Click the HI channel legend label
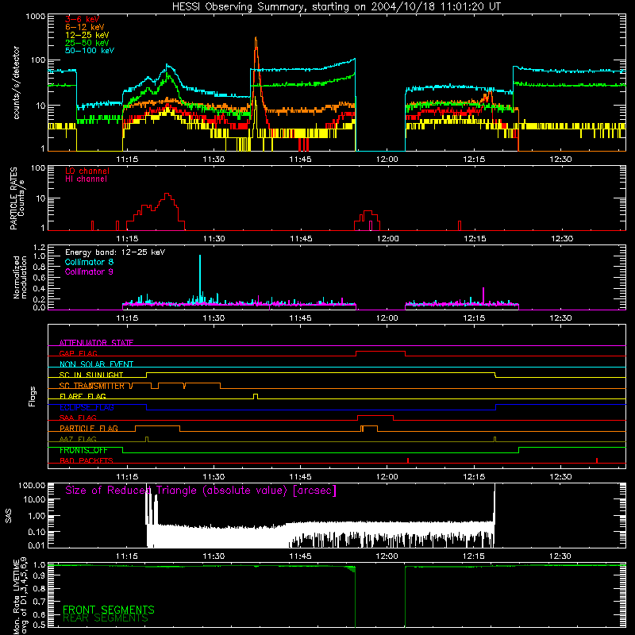This screenshot has height=635, width=635. pos(86,179)
